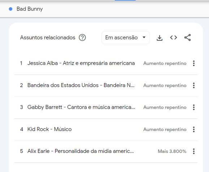Click the Assuntos relacionados heading
Screen dimensions: 209x172
click(x=48, y=38)
